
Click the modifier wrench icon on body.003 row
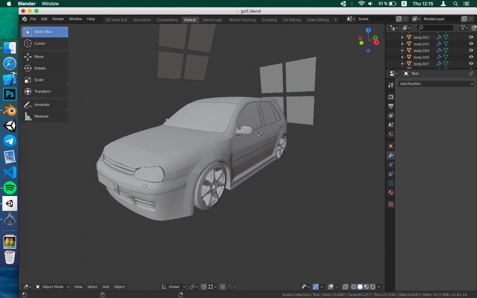[x=439, y=44]
